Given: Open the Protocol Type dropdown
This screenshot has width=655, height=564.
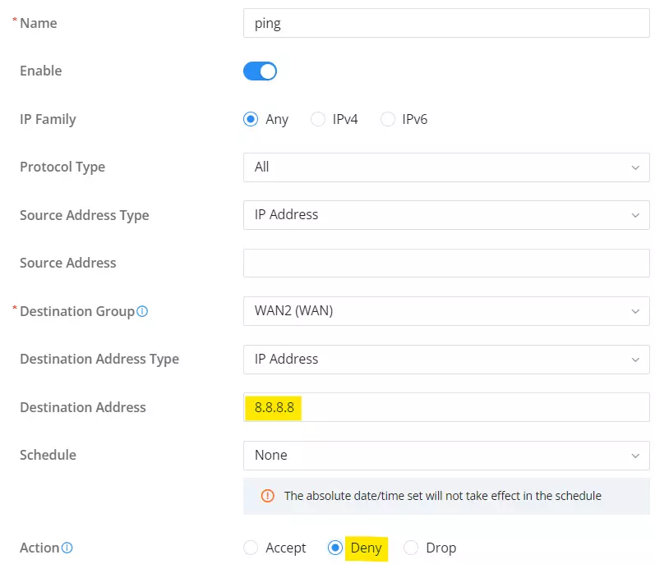Looking at the screenshot, I should 446,167.
